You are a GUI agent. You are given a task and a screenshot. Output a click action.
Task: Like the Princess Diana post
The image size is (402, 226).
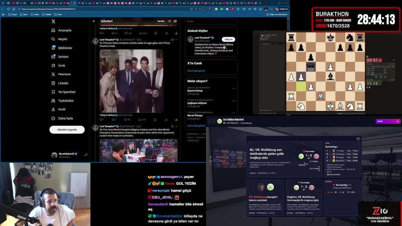(127, 120)
